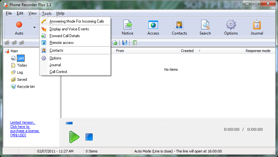Open the Journal clipboard toolbar button
278x157 pixels.
pyautogui.click(x=257, y=28)
